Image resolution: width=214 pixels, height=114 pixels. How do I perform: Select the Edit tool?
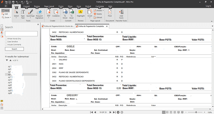[5, 14]
